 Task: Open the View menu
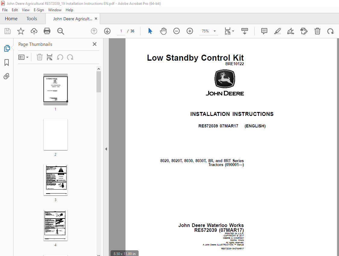pos(26,10)
